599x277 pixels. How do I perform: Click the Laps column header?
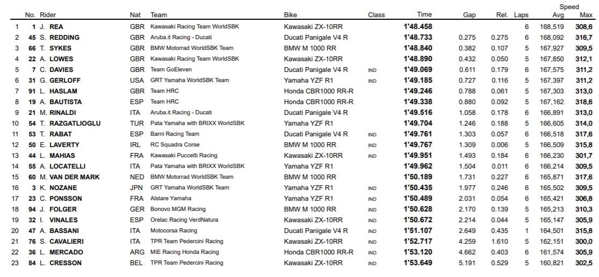[x=521, y=15]
